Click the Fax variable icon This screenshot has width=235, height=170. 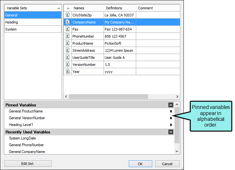tap(68, 29)
